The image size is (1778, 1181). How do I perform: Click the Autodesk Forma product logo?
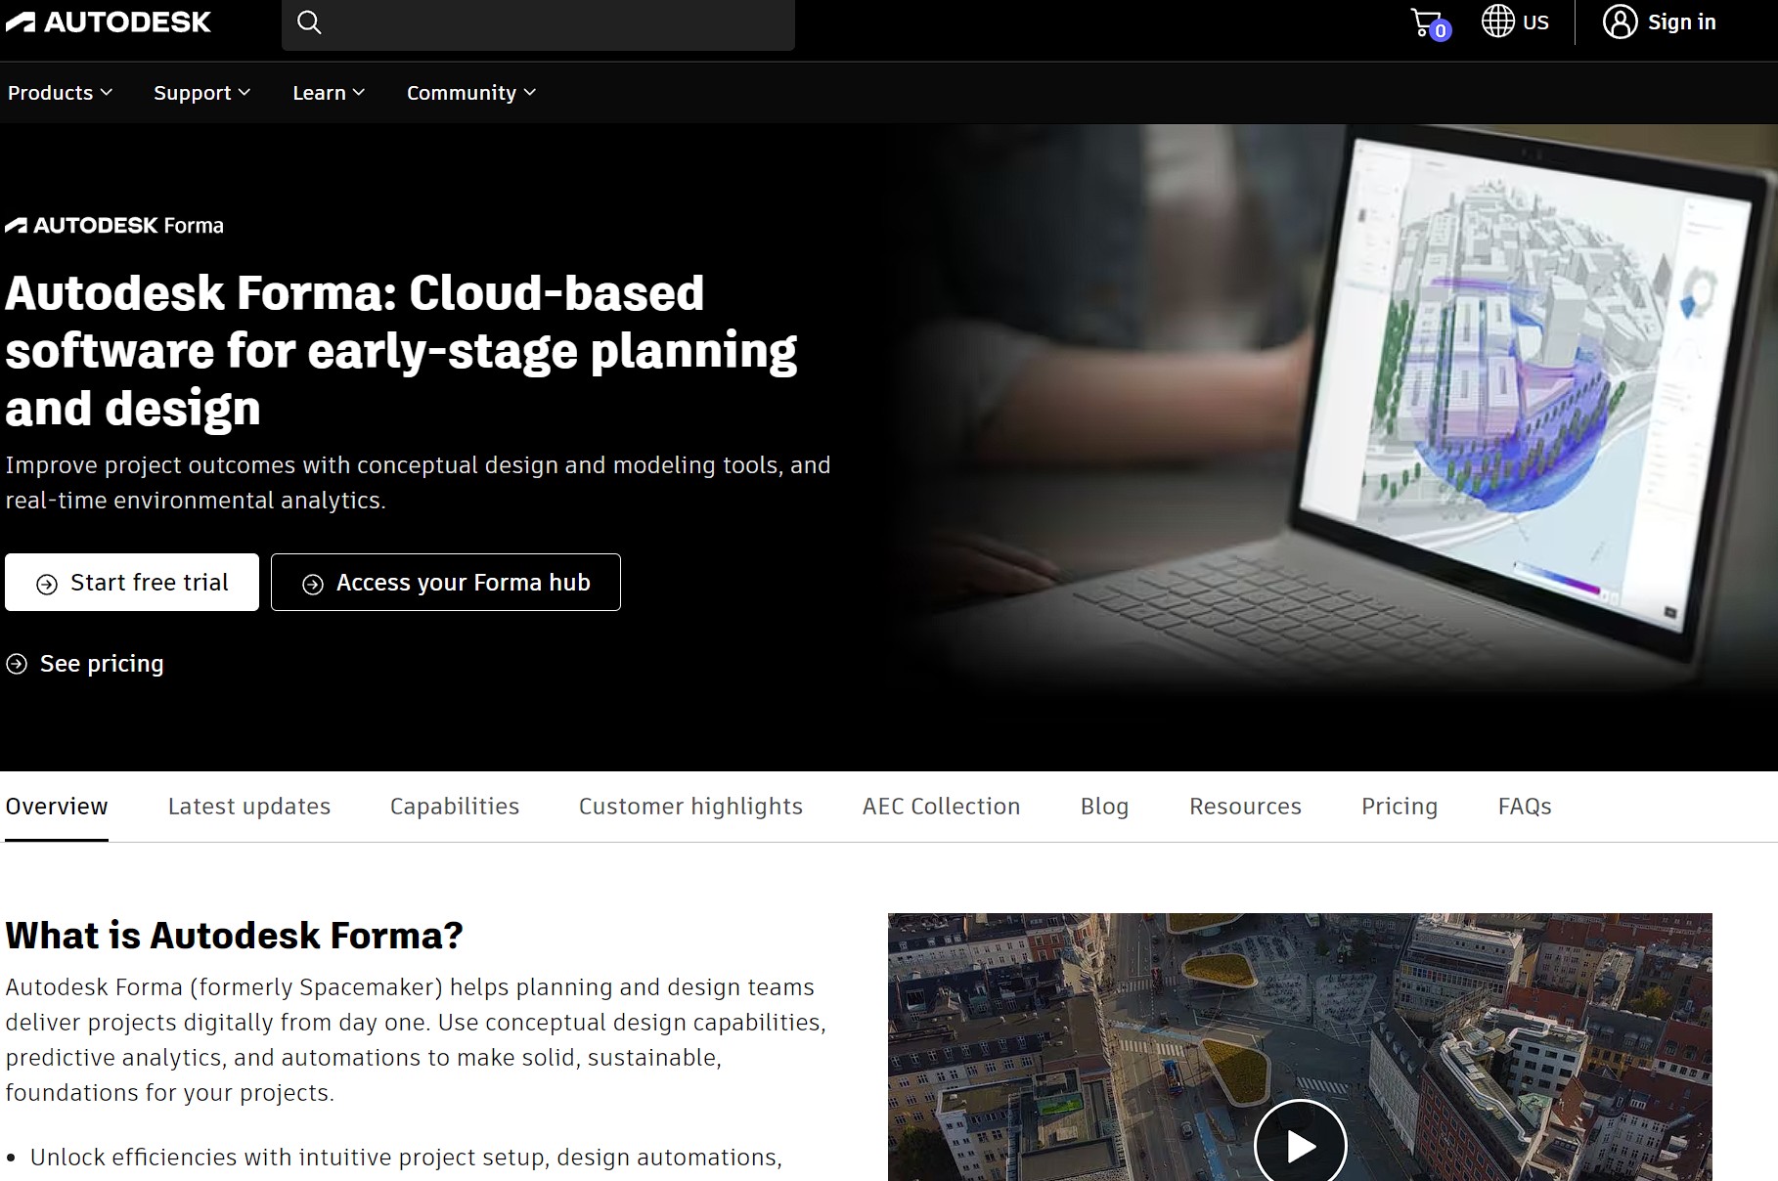[114, 225]
